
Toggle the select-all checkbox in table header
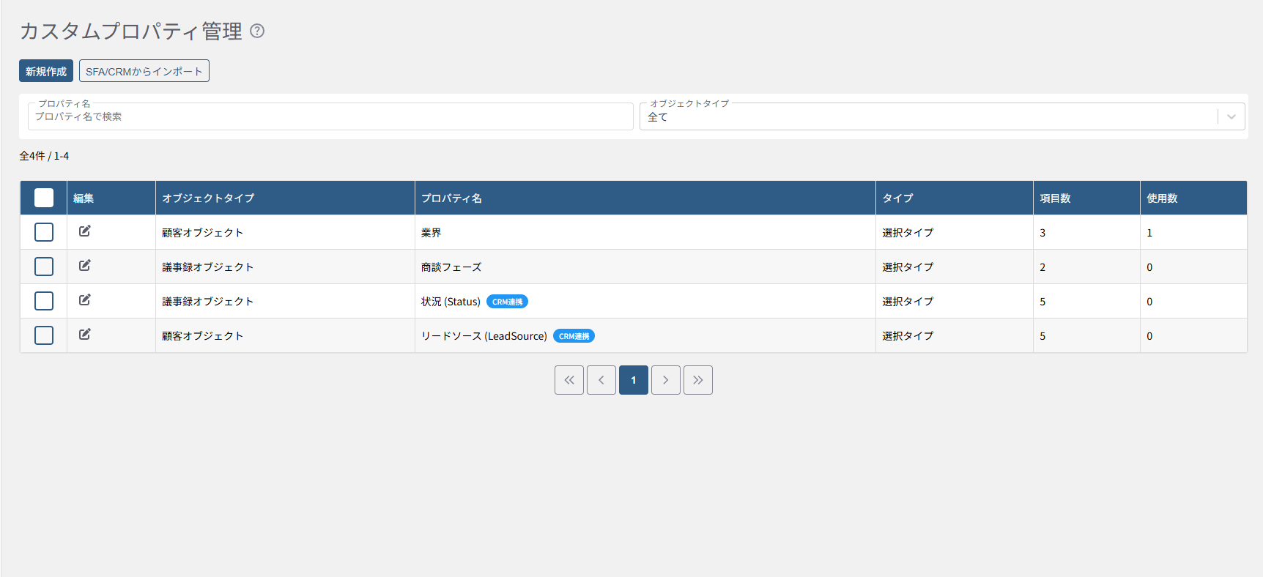[x=44, y=198]
